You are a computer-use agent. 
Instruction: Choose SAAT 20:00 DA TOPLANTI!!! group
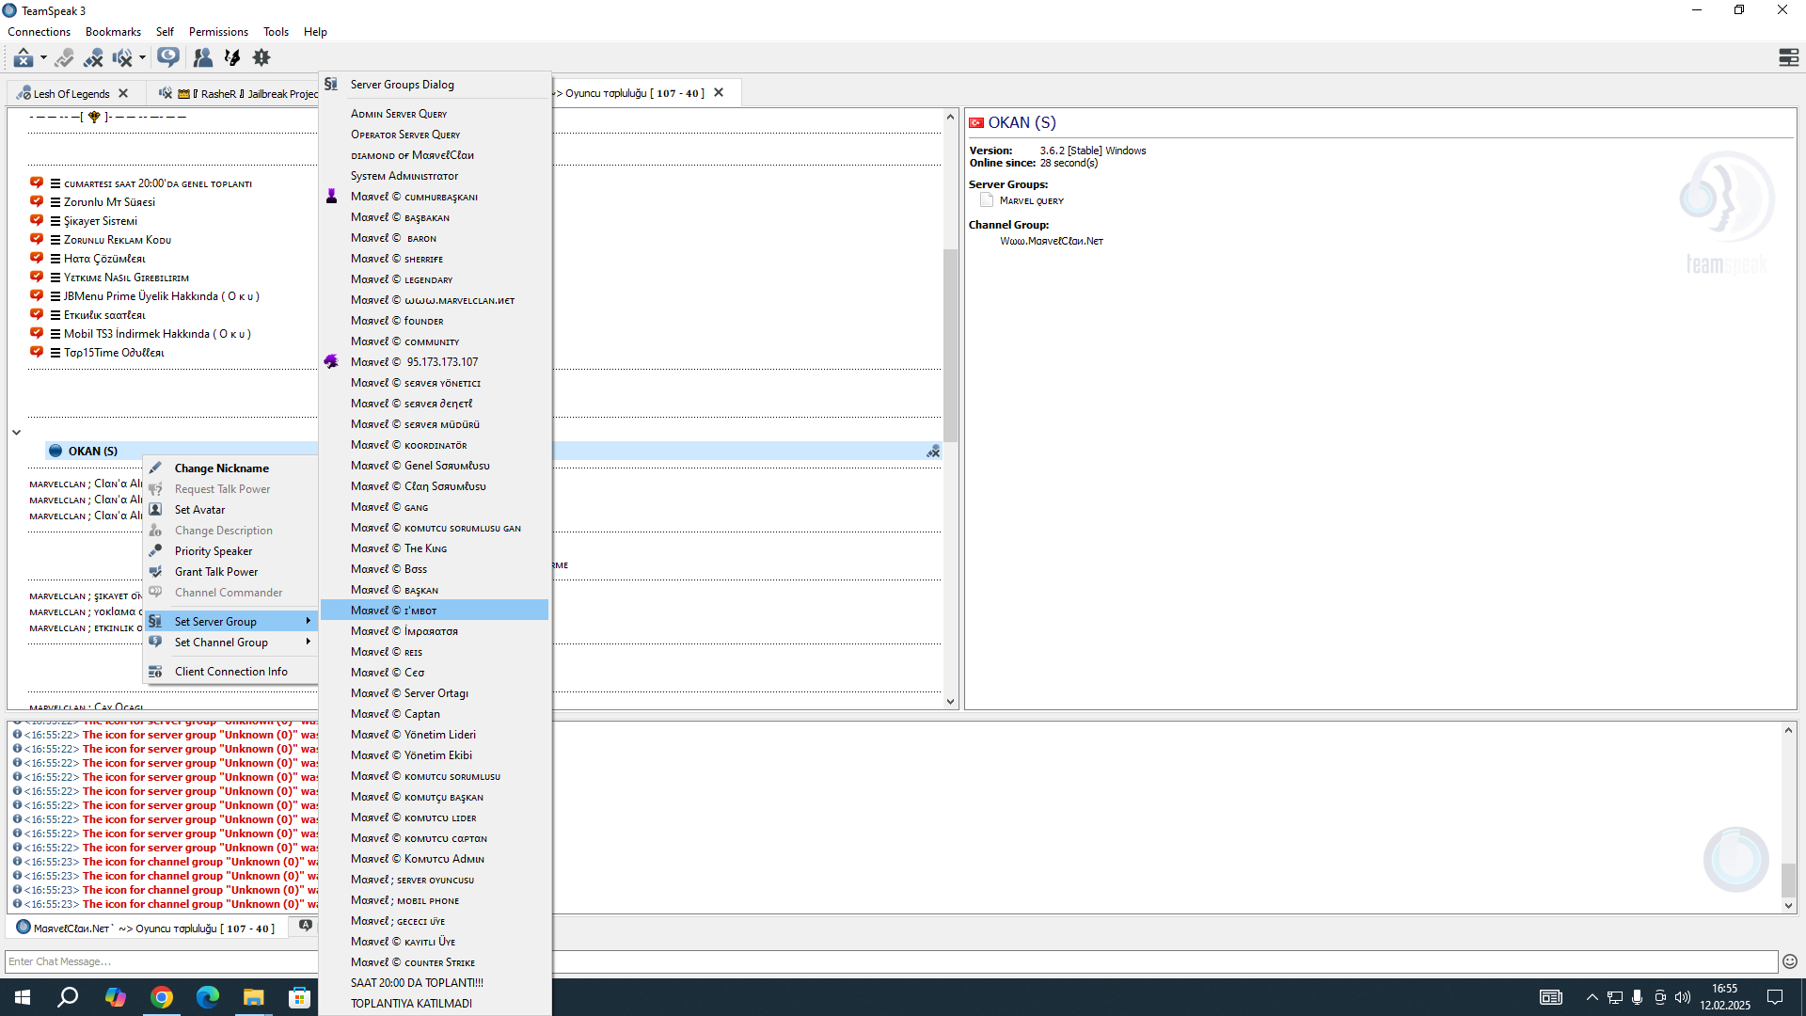pyautogui.click(x=435, y=983)
